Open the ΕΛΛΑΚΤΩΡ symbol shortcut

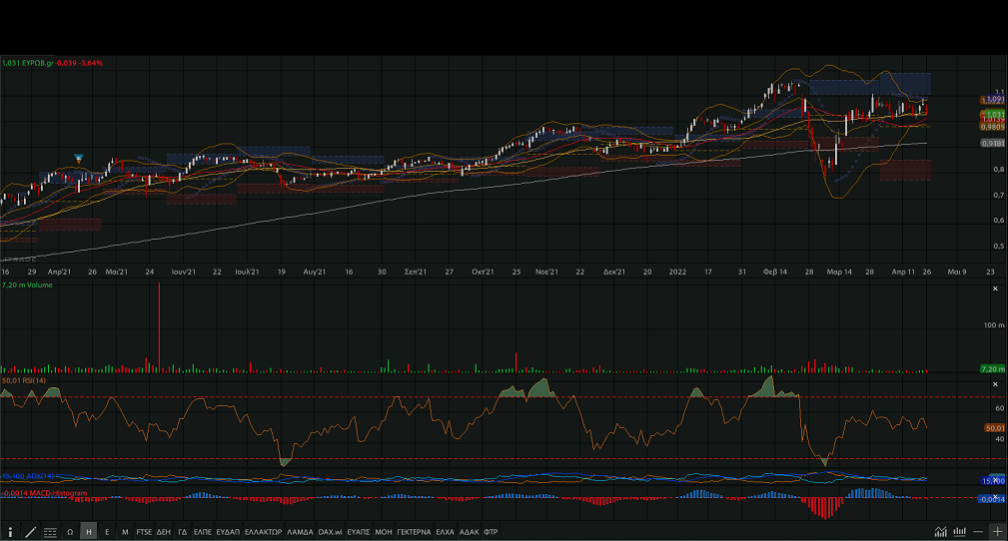tap(264, 532)
